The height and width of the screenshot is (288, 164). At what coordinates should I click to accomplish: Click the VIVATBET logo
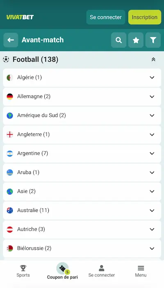point(20,17)
